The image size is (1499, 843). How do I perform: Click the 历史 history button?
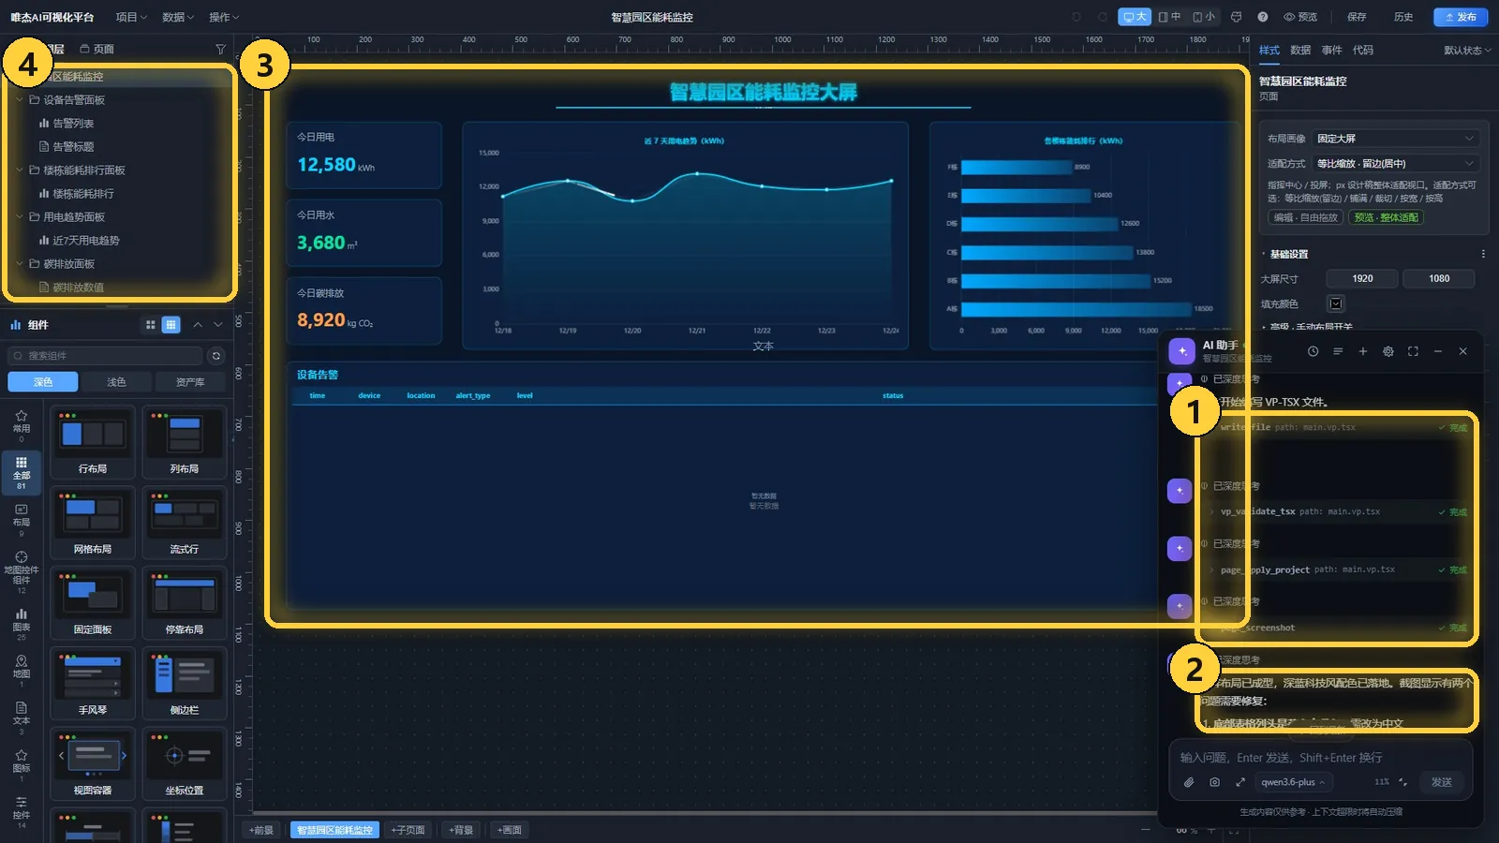[1403, 17]
